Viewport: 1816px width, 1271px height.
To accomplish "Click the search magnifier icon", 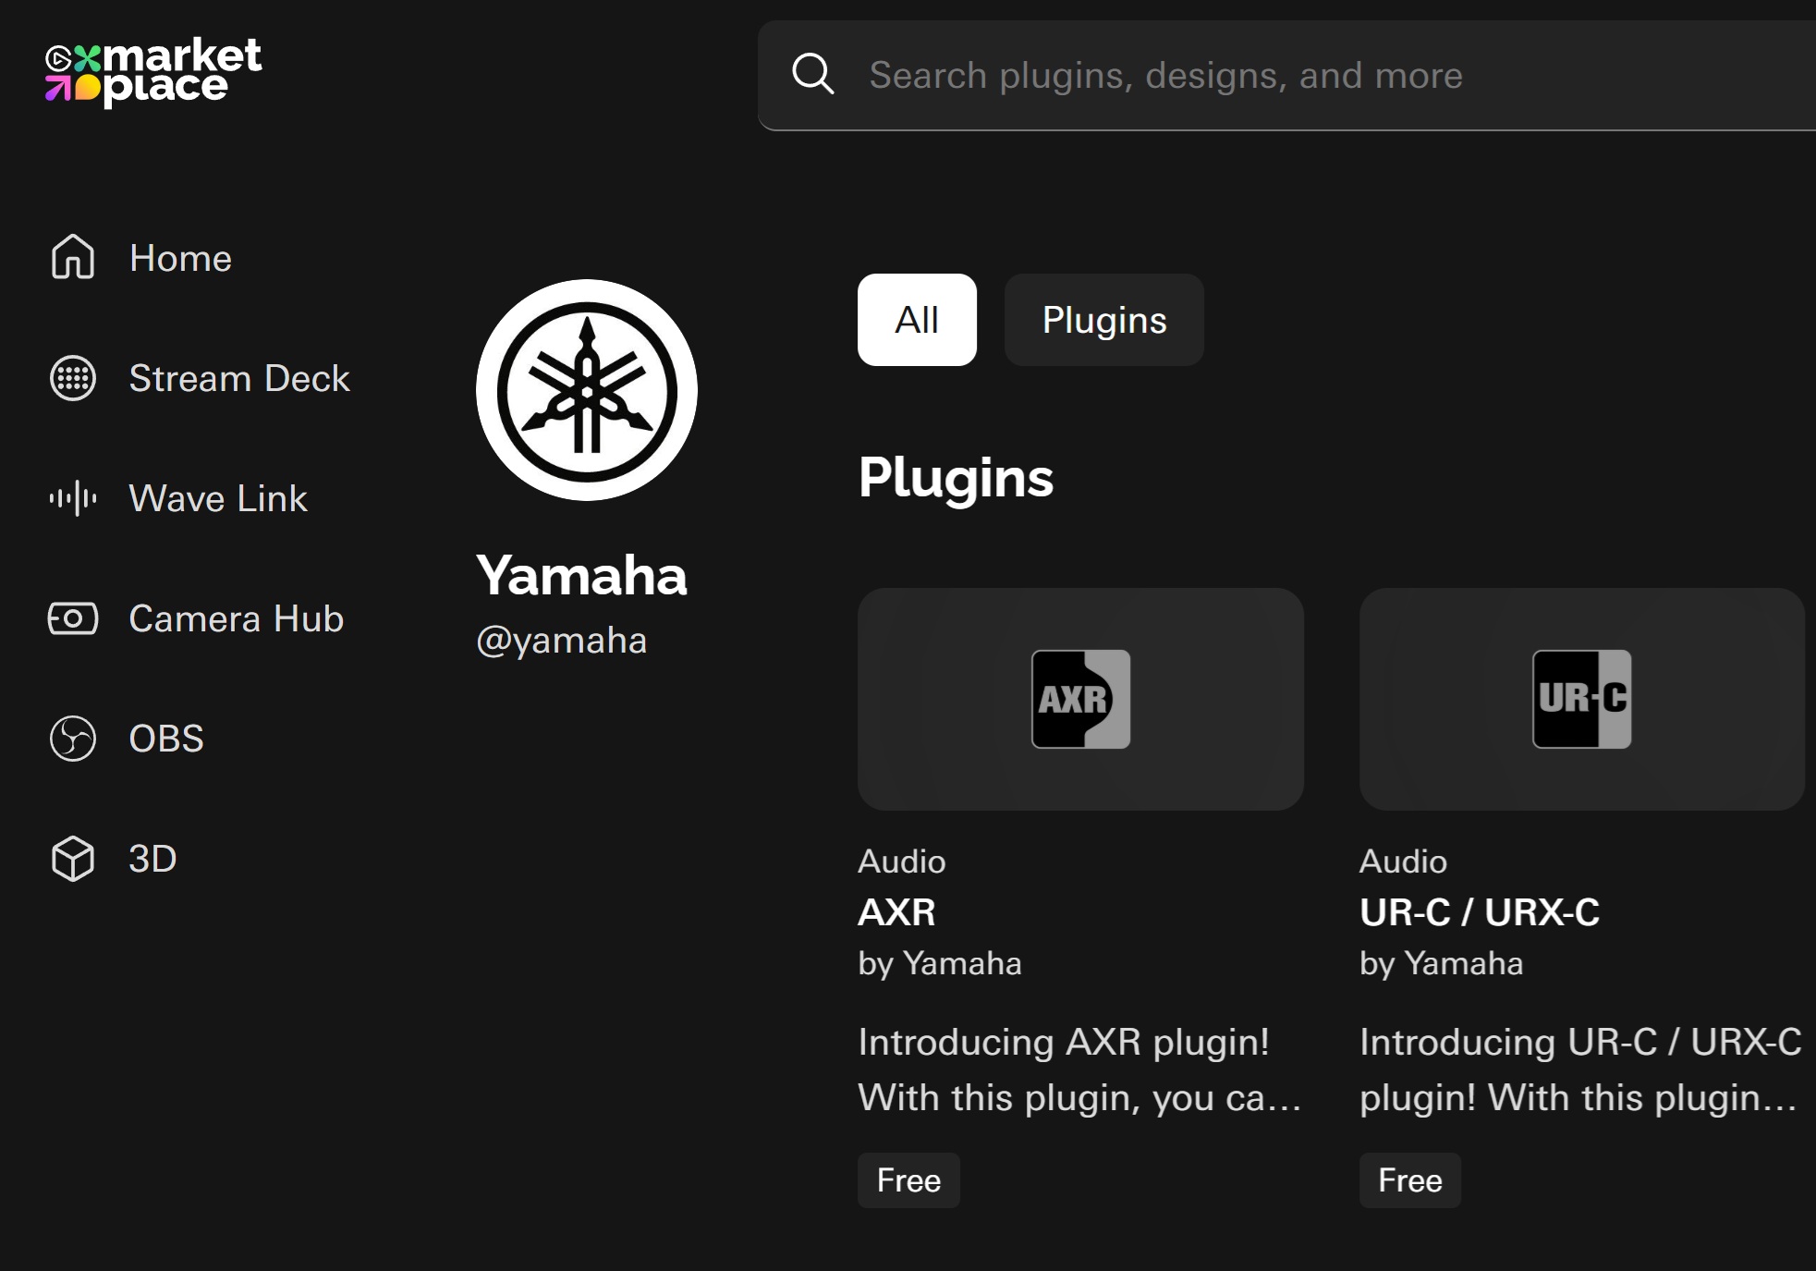I will tap(813, 74).
